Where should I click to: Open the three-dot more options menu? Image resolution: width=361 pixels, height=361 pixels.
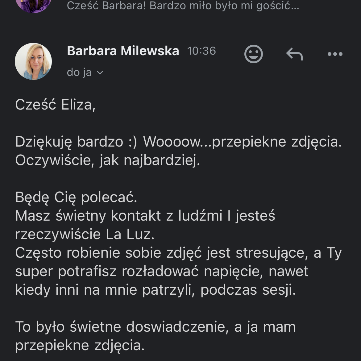[335, 54]
